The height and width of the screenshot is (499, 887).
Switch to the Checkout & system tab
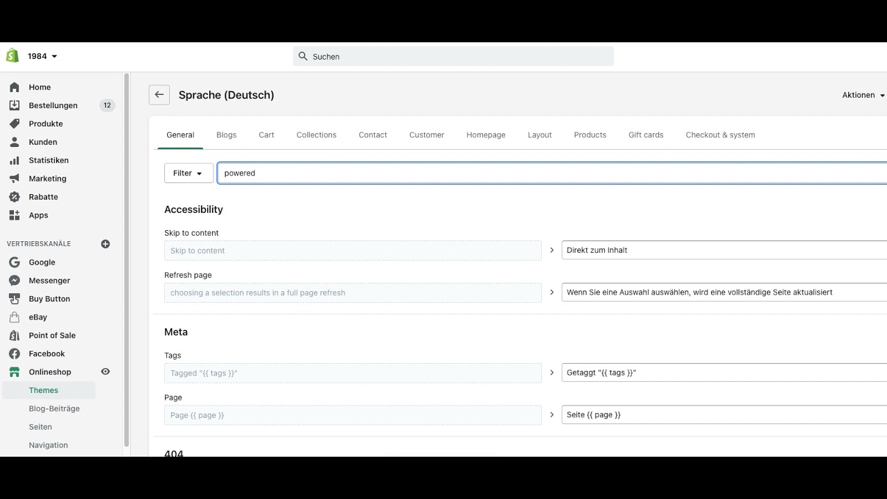[720, 135]
